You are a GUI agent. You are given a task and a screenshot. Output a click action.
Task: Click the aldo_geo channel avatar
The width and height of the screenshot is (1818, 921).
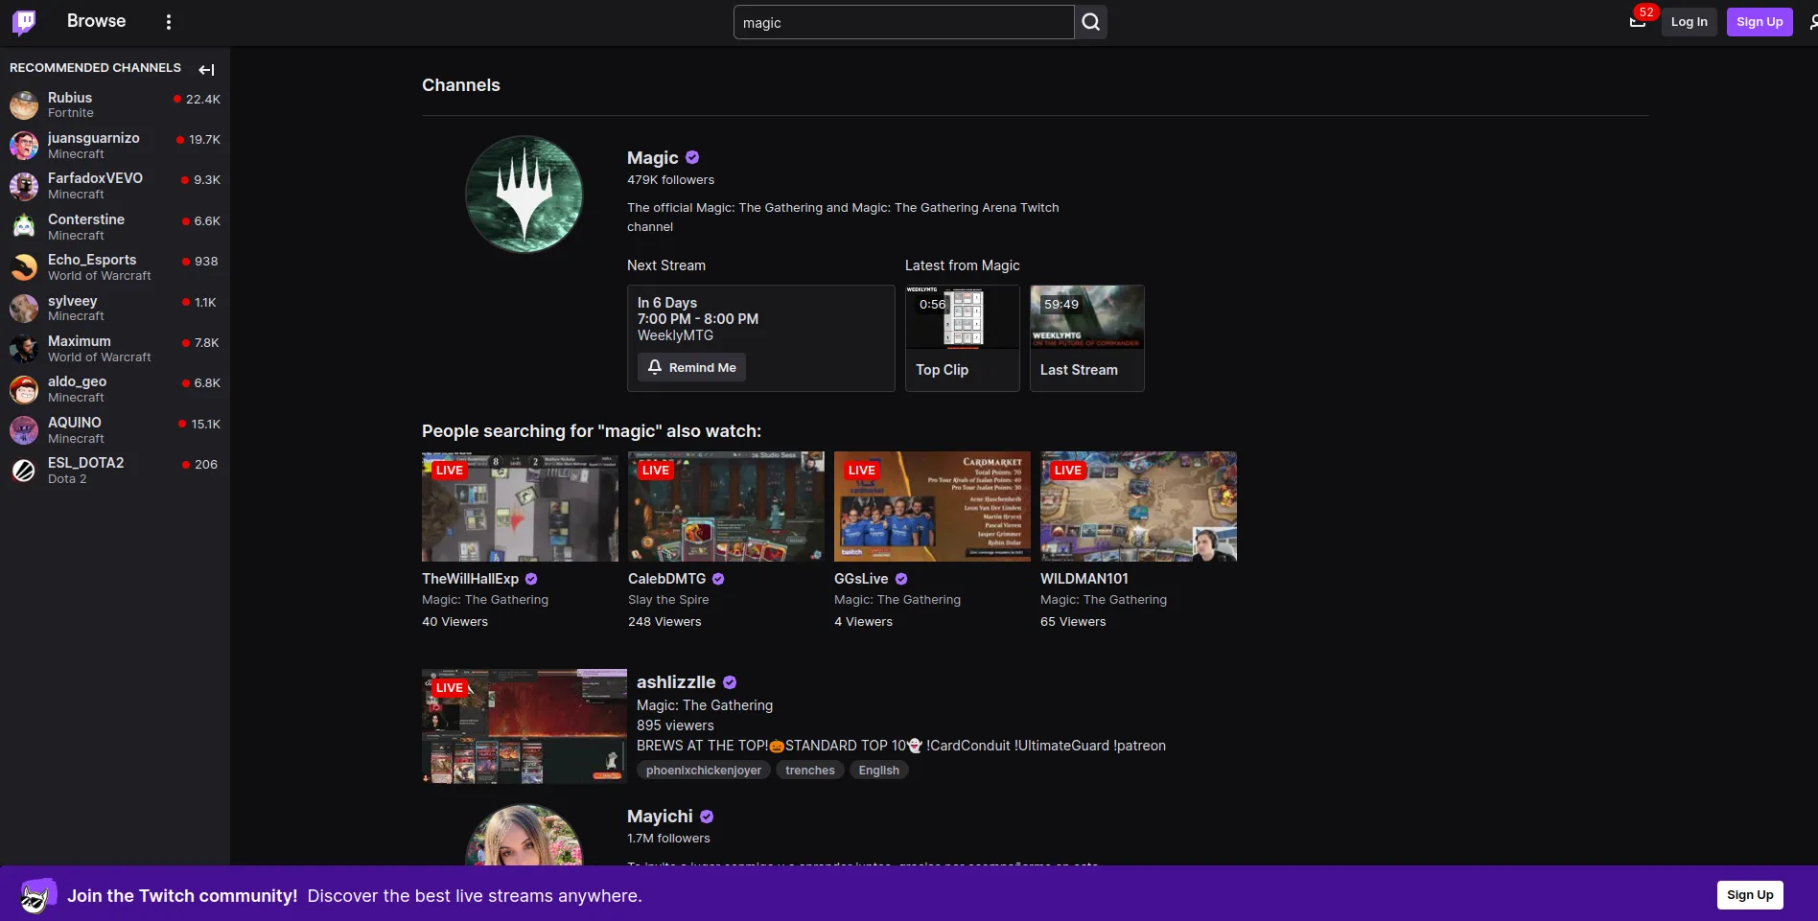click(24, 389)
